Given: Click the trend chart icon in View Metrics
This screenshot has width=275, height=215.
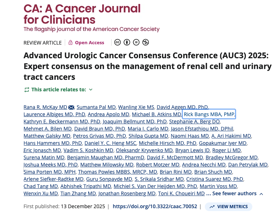Looking at the screenshot, I should tap(212, 207).
